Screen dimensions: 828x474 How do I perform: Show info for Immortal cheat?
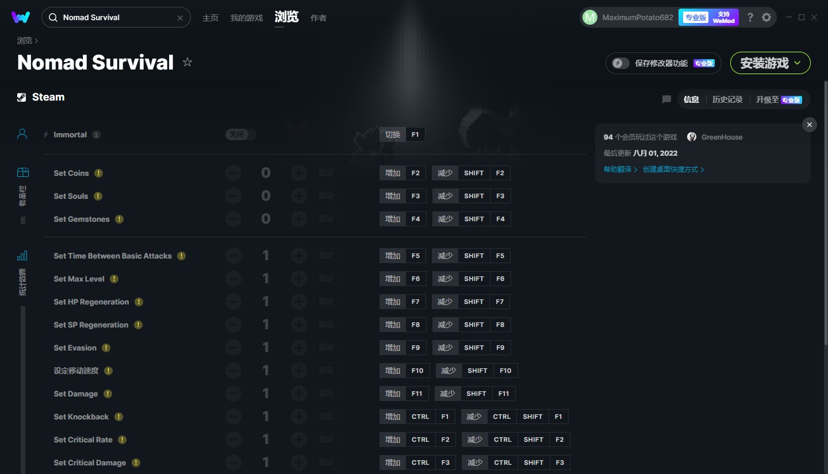click(x=96, y=134)
